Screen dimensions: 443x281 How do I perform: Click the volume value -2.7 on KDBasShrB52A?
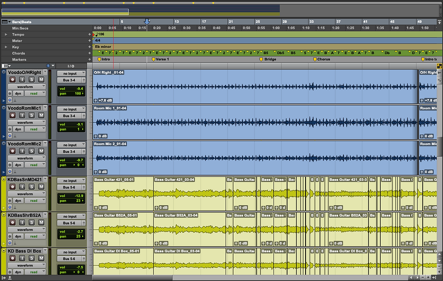point(80,232)
